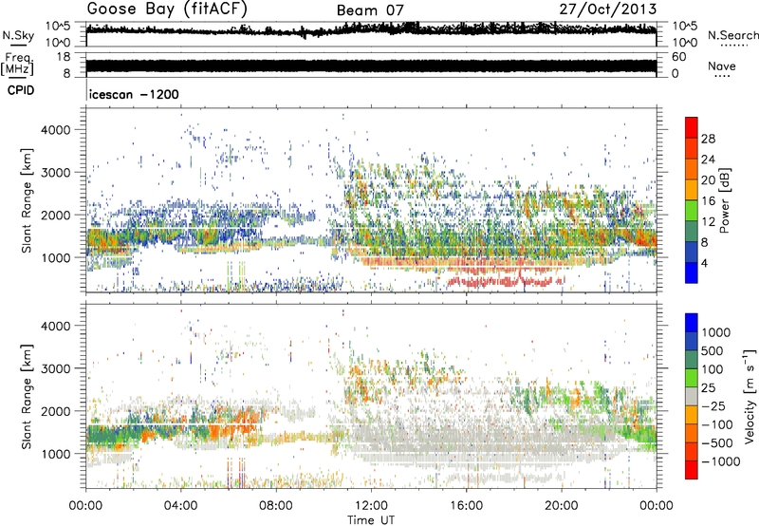Click the "N.Sky" legend label
Image resolution: width=759 pixels, height=526 pixels.
[x=18, y=35]
